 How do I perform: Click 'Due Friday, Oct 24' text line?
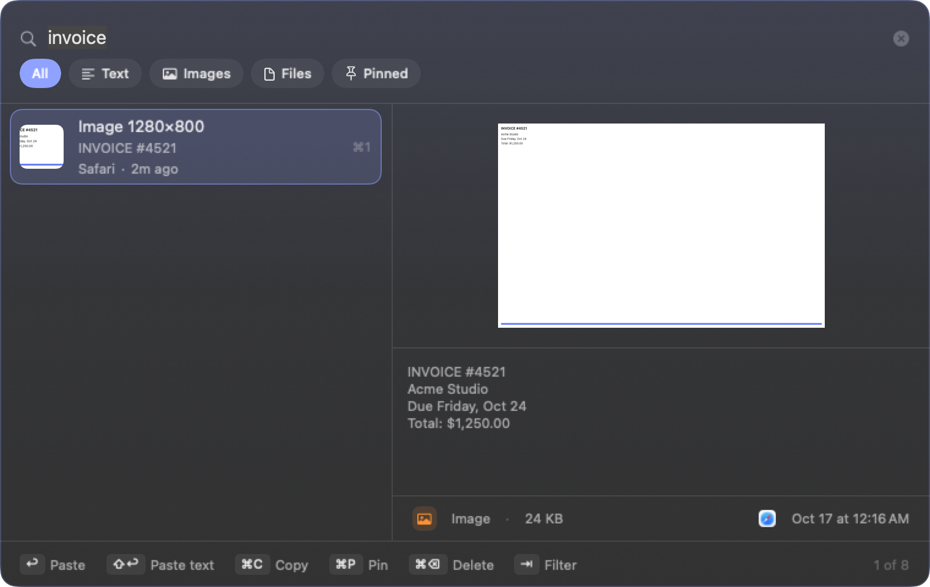(467, 406)
